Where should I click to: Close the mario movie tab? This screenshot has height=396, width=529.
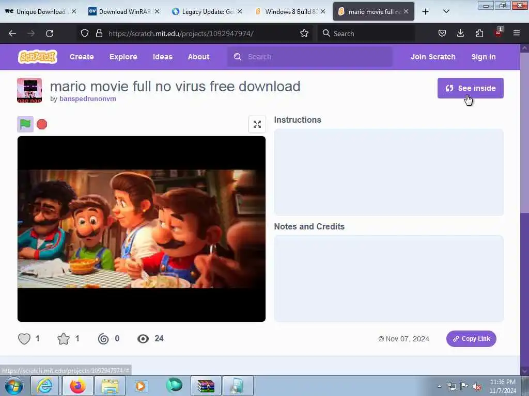coord(406,11)
